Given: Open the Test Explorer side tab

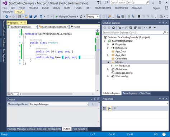Looking at the screenshot, I should click(4, 55).
